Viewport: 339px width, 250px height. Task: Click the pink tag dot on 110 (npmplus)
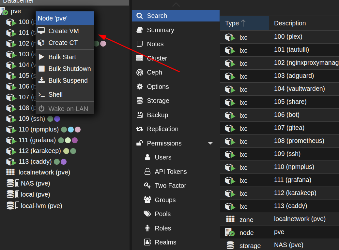(x=78, y=130)
